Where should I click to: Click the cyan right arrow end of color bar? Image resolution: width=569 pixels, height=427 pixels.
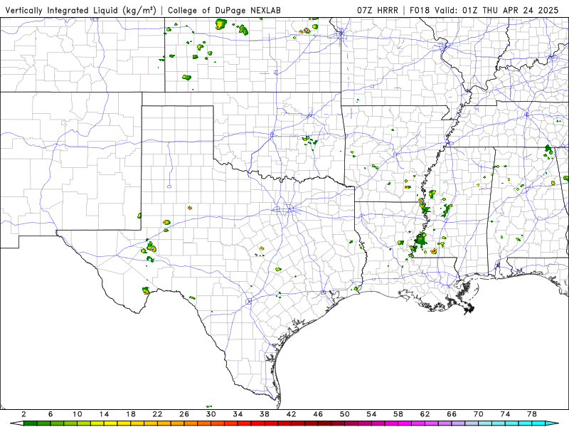coord(552,423)
